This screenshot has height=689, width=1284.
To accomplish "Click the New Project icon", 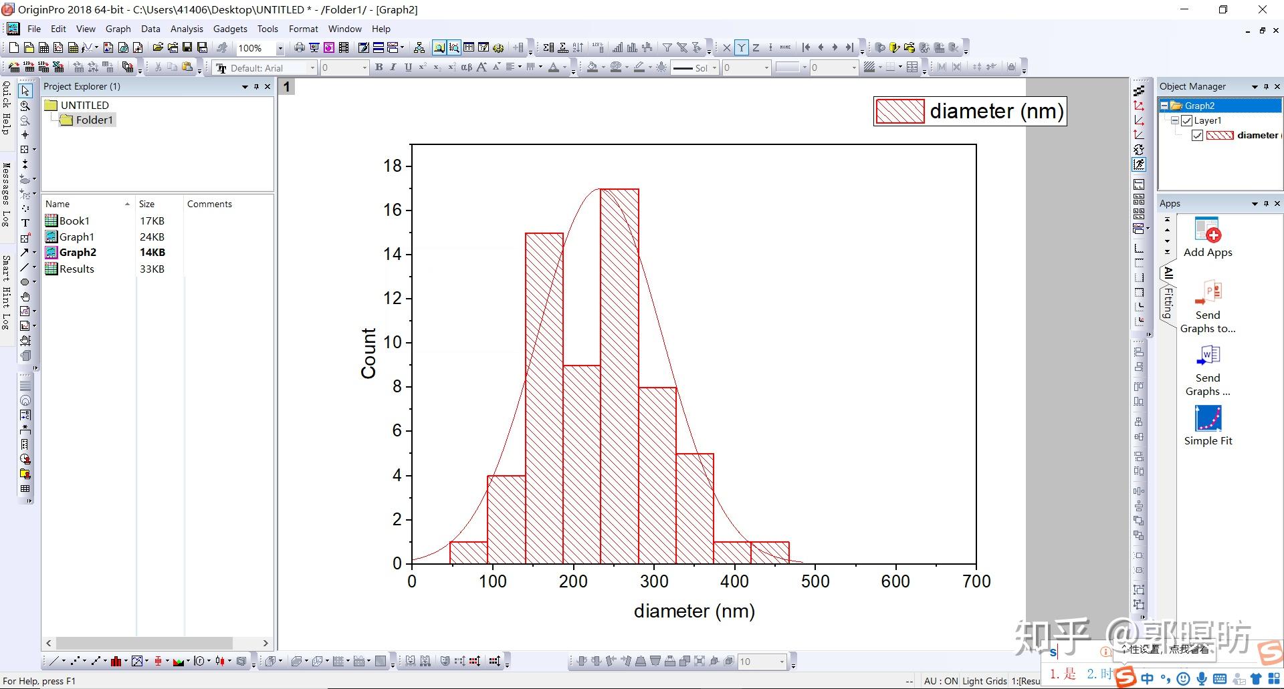I will (13, 47).
